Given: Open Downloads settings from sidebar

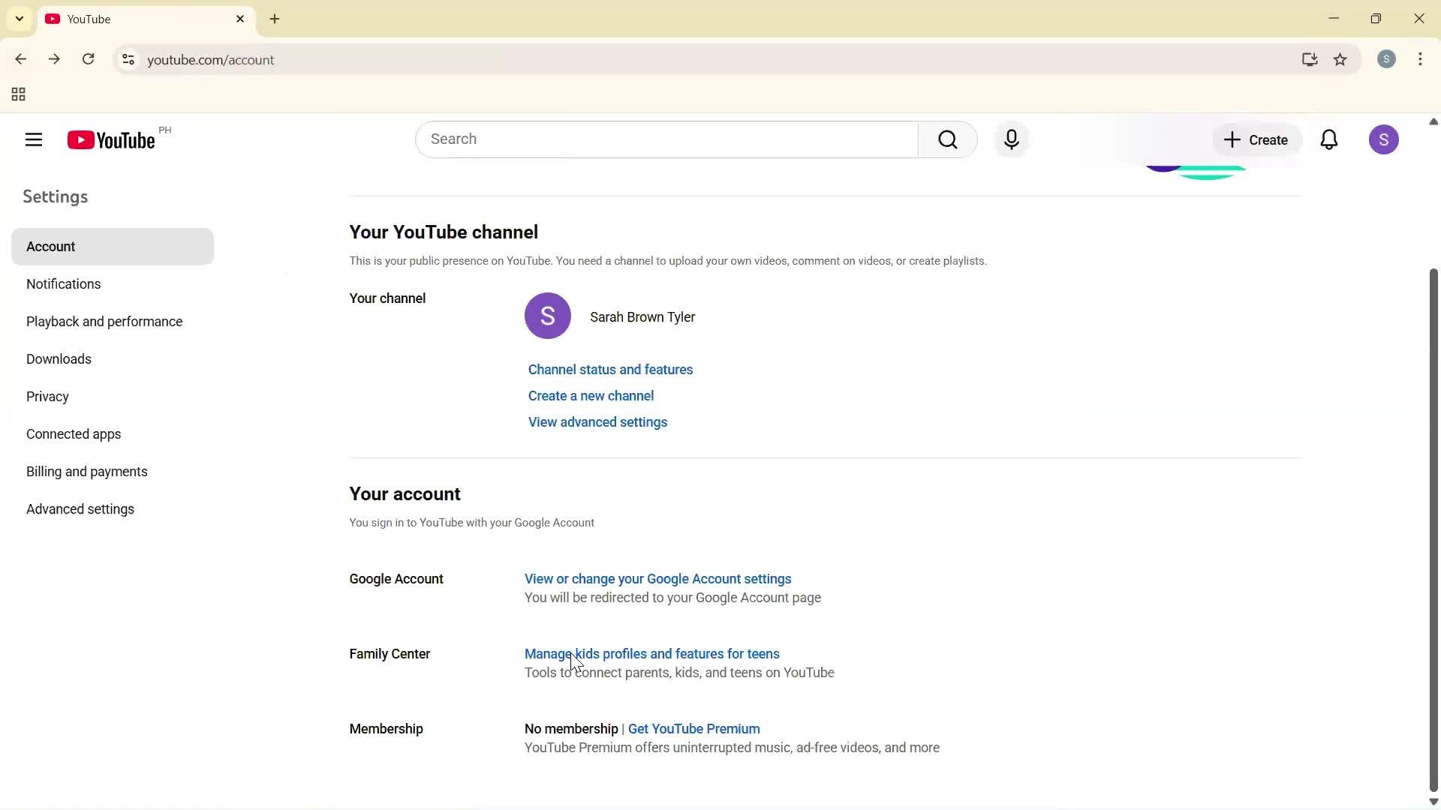Looking at the screenshot, I should [x=59, y=358].
